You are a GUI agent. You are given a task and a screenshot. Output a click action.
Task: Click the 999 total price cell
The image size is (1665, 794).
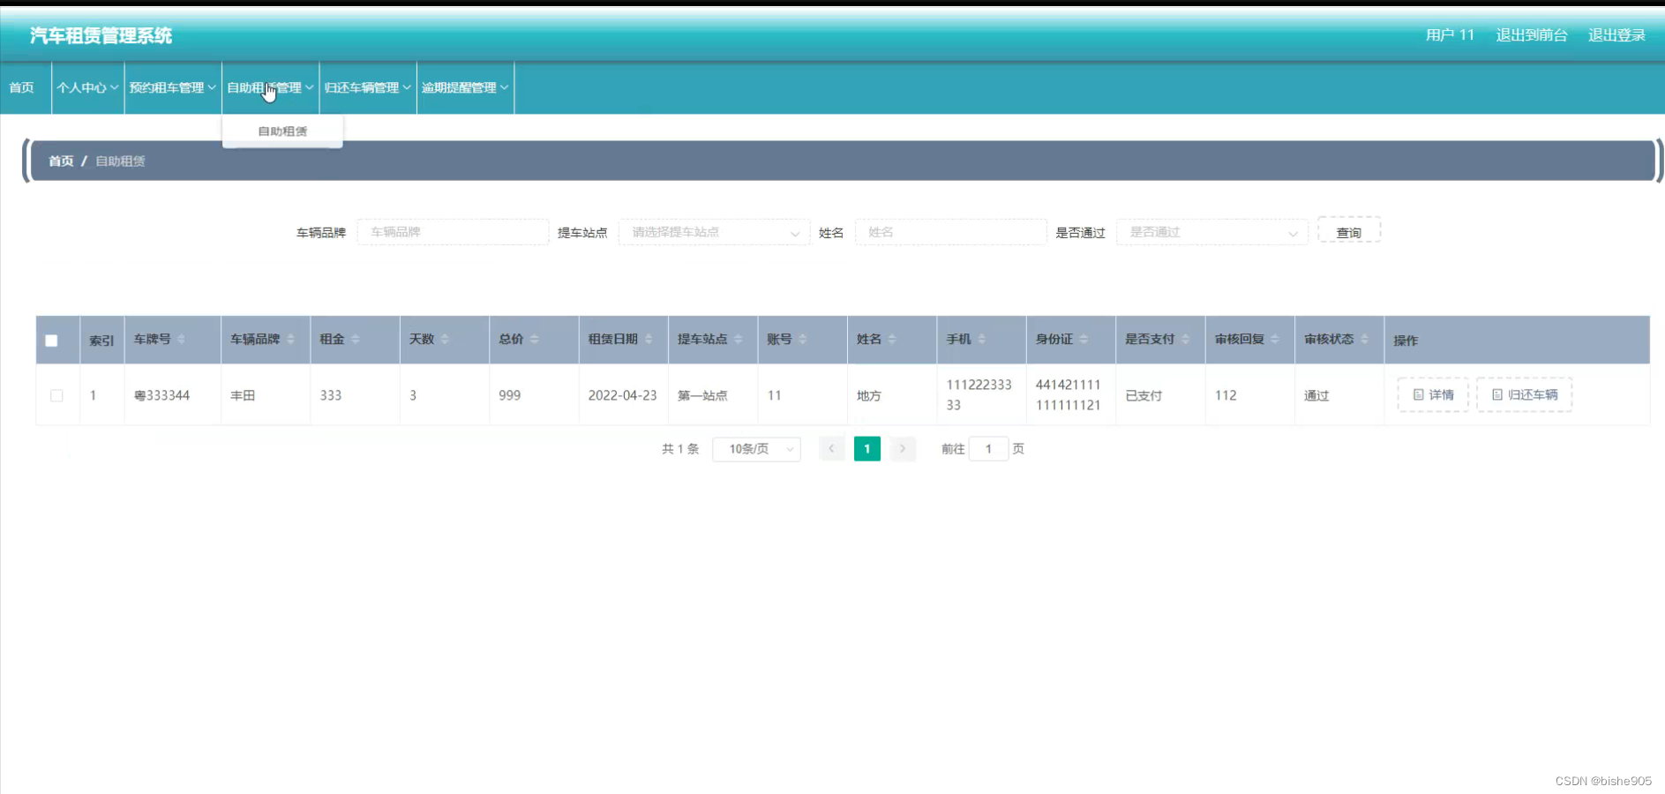tap(509, 395)
